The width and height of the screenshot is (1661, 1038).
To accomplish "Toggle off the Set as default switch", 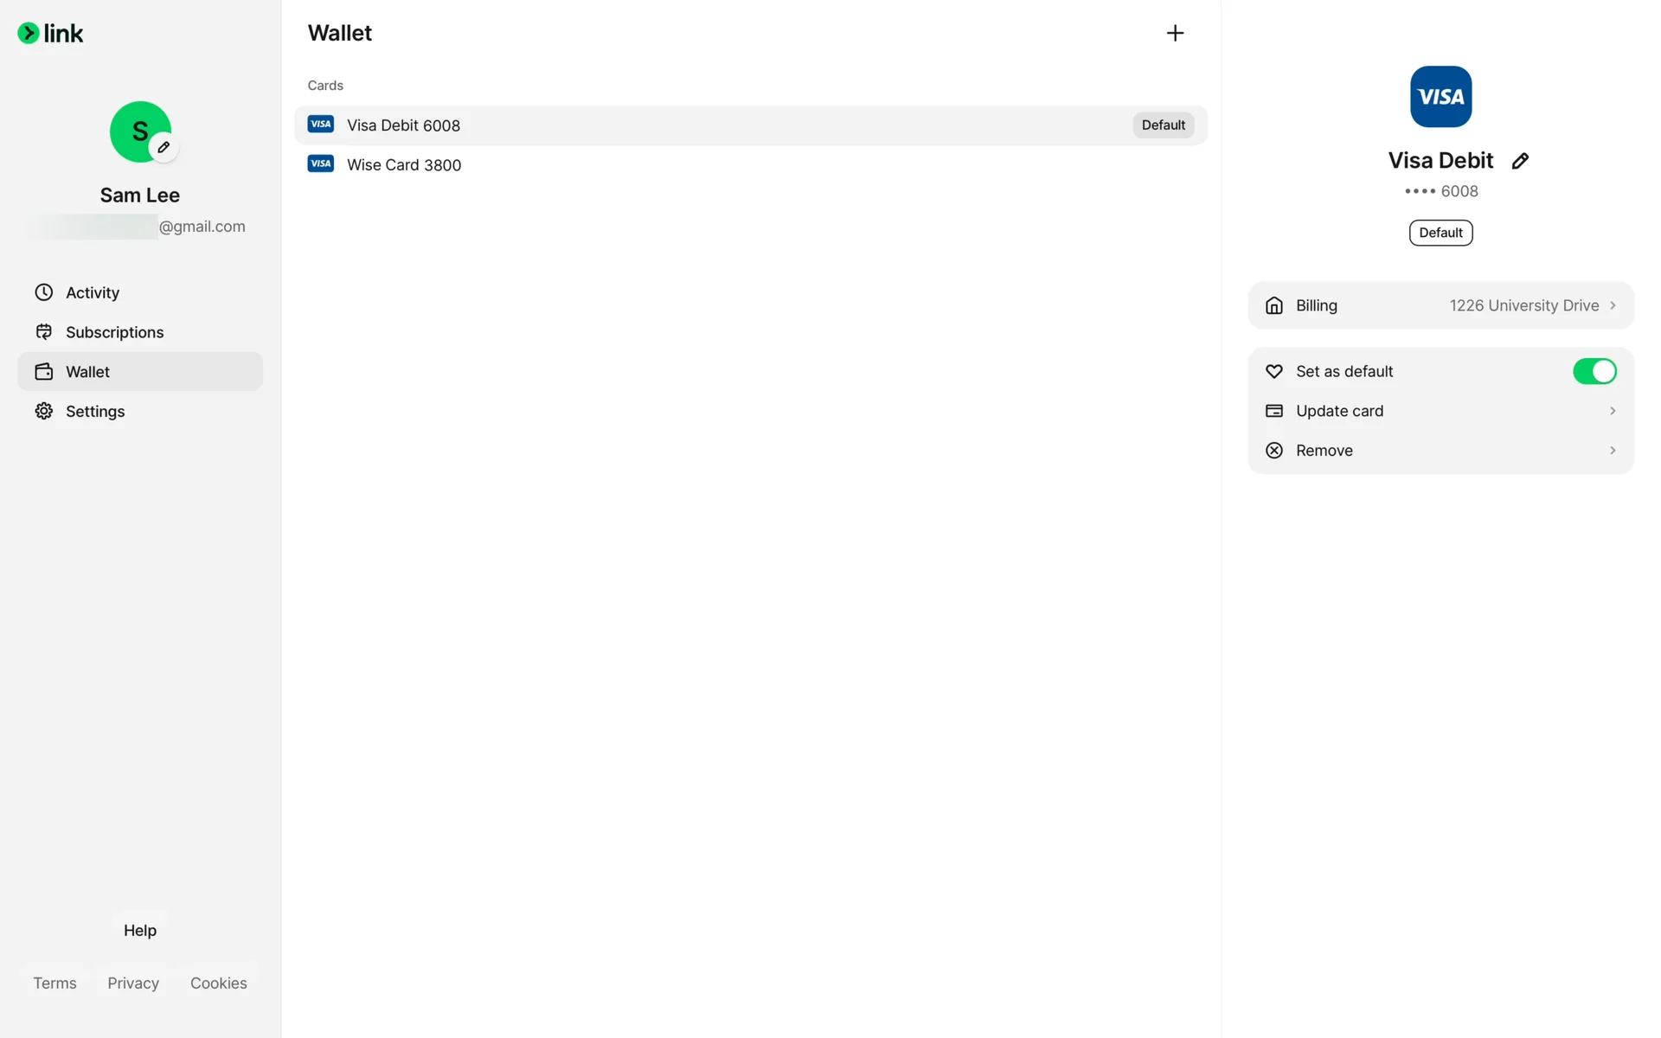I will 1594,371.
